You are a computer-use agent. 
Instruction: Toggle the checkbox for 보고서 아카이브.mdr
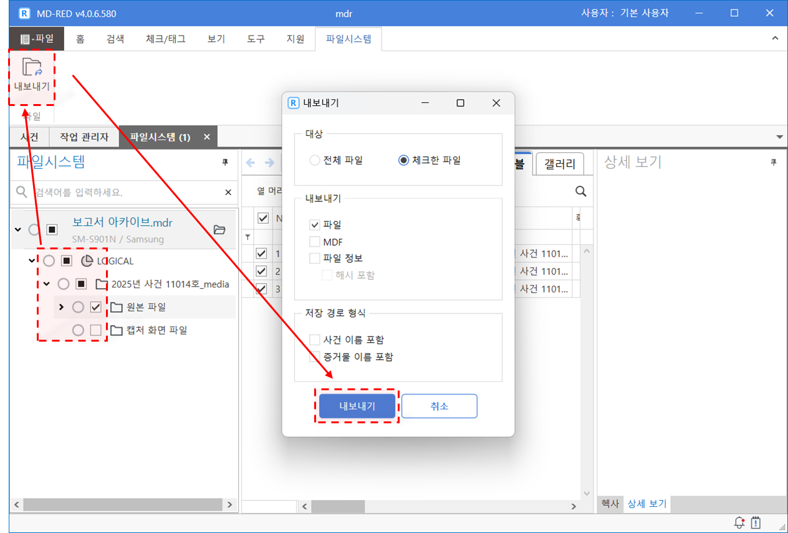pyautogui.click(x=52, y=230)
